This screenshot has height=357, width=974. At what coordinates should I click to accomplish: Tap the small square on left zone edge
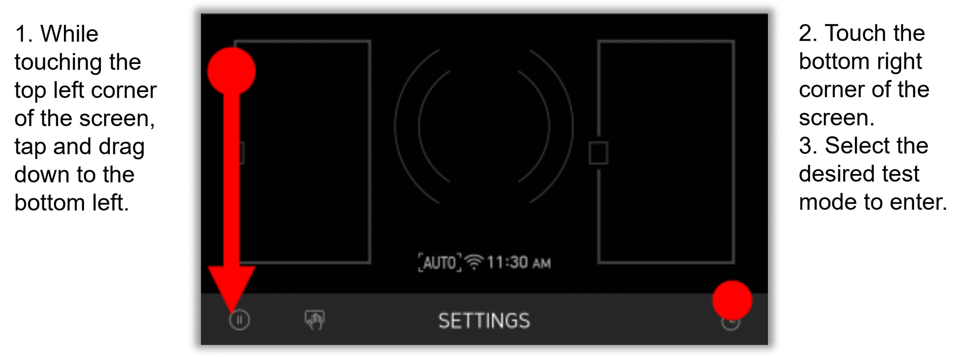point(241,153)
